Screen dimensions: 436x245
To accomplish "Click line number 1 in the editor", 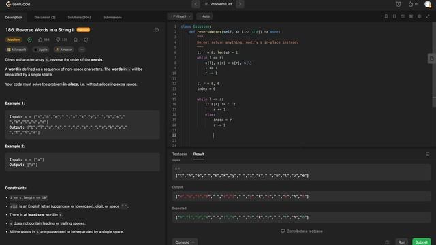I will (175, 27).
